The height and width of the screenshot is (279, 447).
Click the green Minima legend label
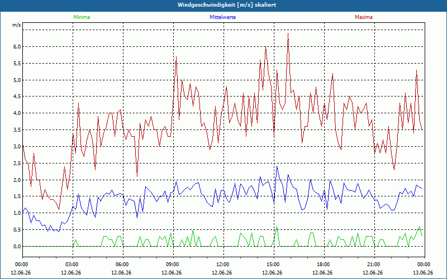click(82, 17)
